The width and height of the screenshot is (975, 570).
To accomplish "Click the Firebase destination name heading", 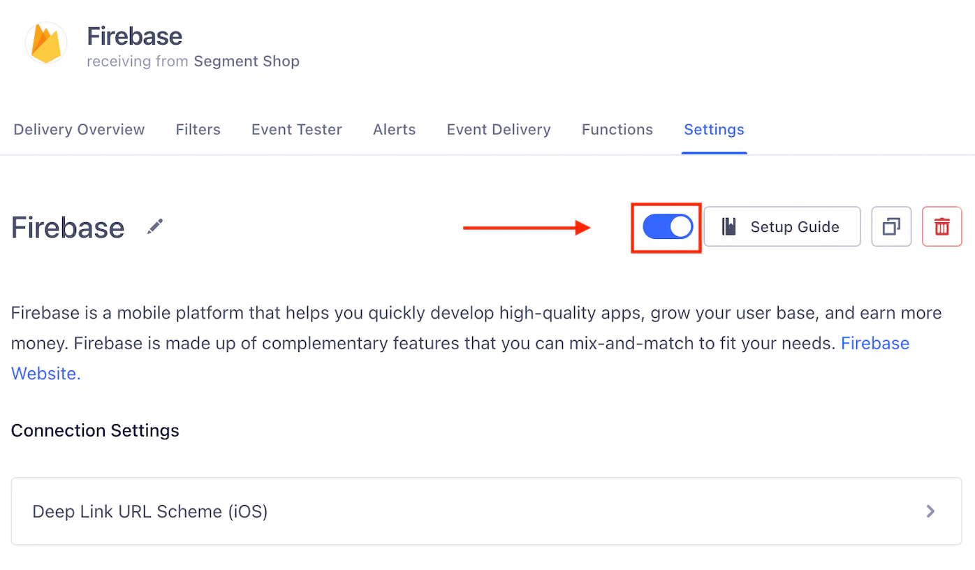I will tap(68, 228).
